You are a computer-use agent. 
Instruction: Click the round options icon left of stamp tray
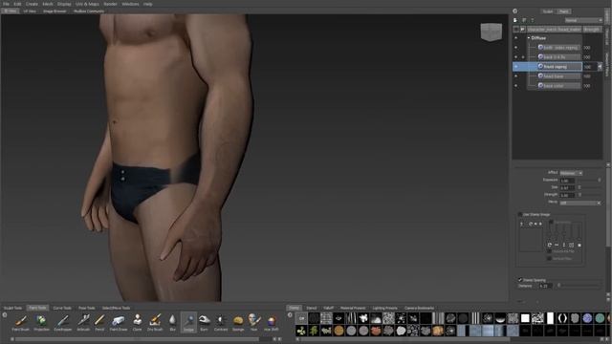click(x=290, y=315)
